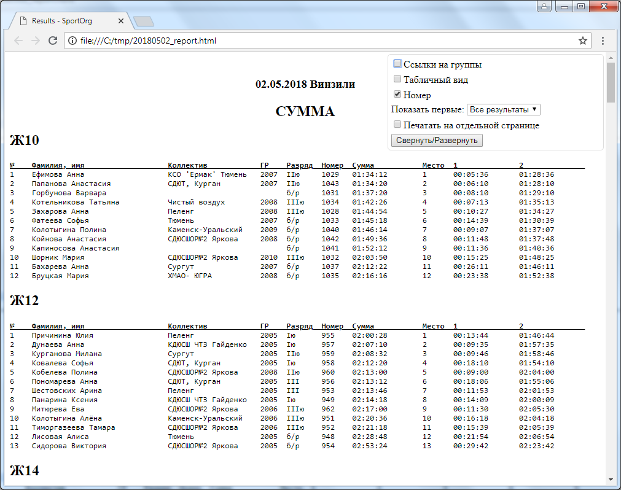Bookmark this page with the star icon

point(582,41)
